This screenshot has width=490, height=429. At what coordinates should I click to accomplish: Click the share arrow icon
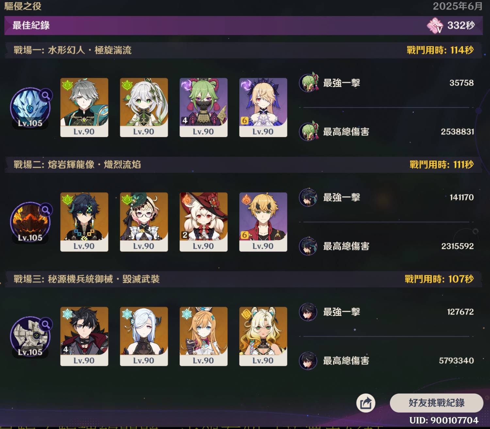pos(366,403)
